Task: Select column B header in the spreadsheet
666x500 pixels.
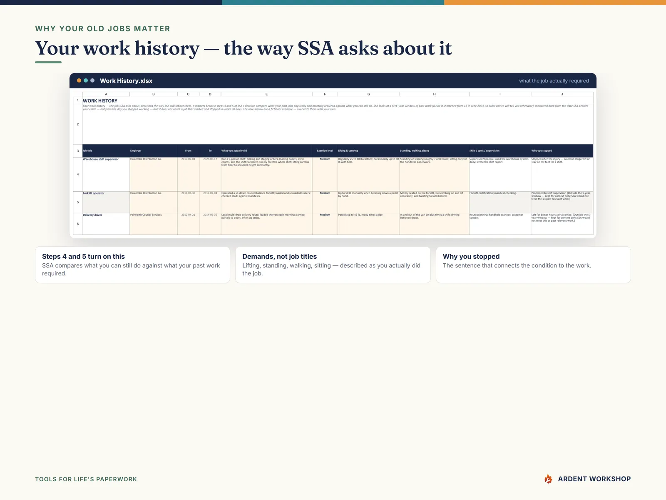Action: click(x=154, y=94)
